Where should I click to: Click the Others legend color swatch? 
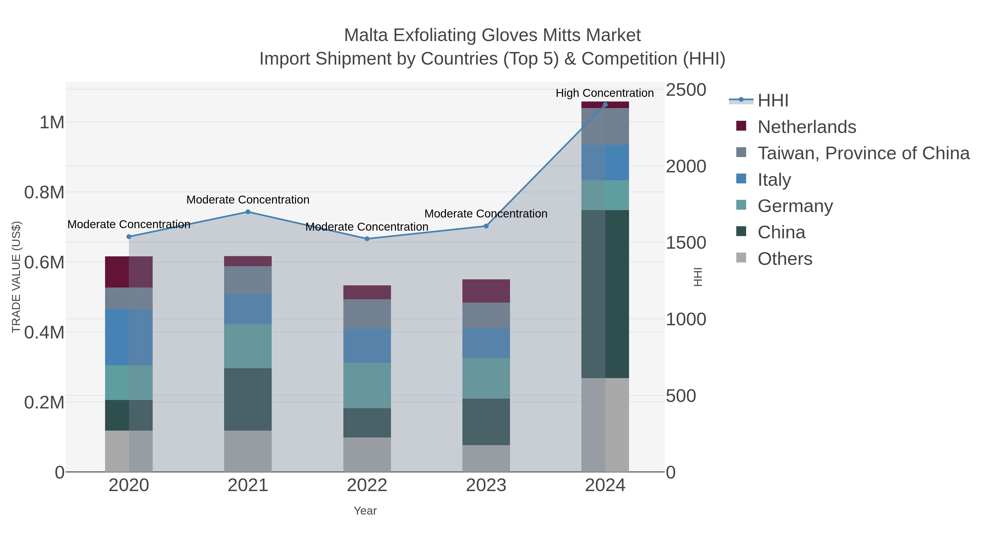[x=741, y=258]
